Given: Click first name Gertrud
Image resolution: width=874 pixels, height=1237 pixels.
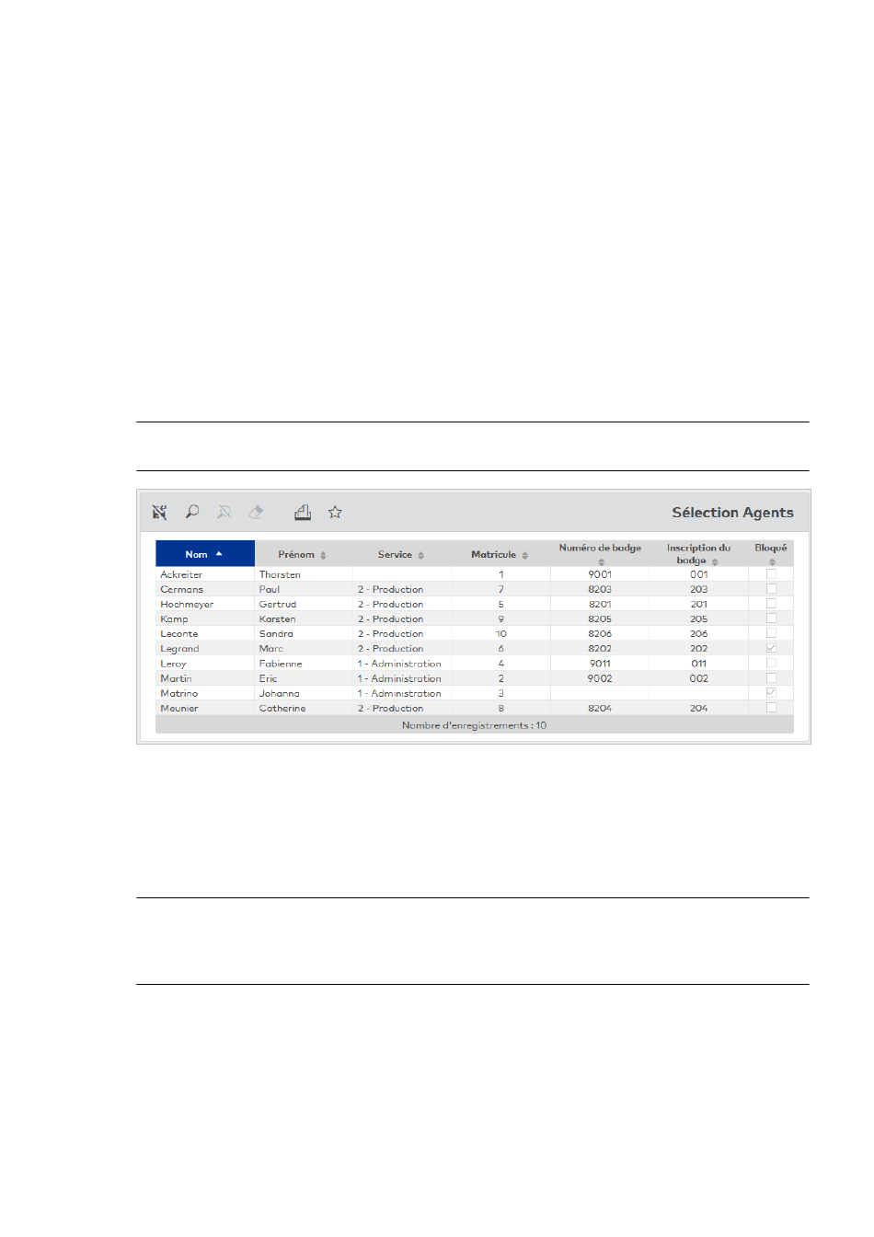Looking at the screenshot, I should [x=278, y=604].
